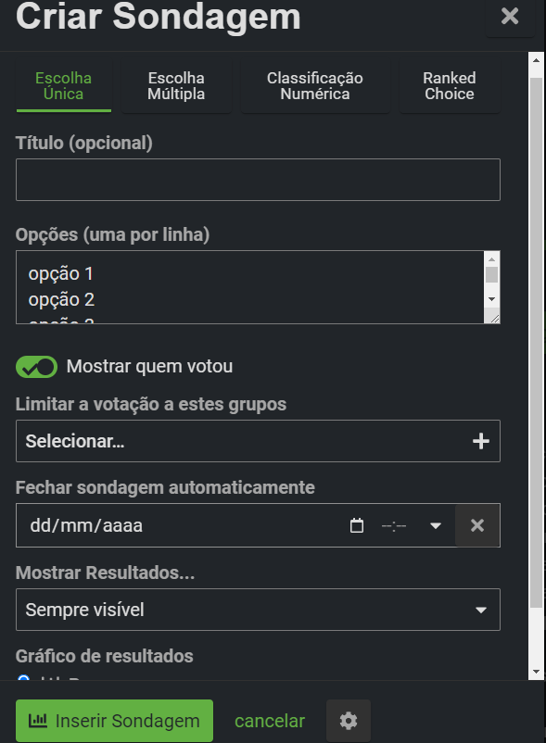Screen dimensions: 546x743
Task: Open Mostrar Resultados dropdown
Action: point(258,610)
